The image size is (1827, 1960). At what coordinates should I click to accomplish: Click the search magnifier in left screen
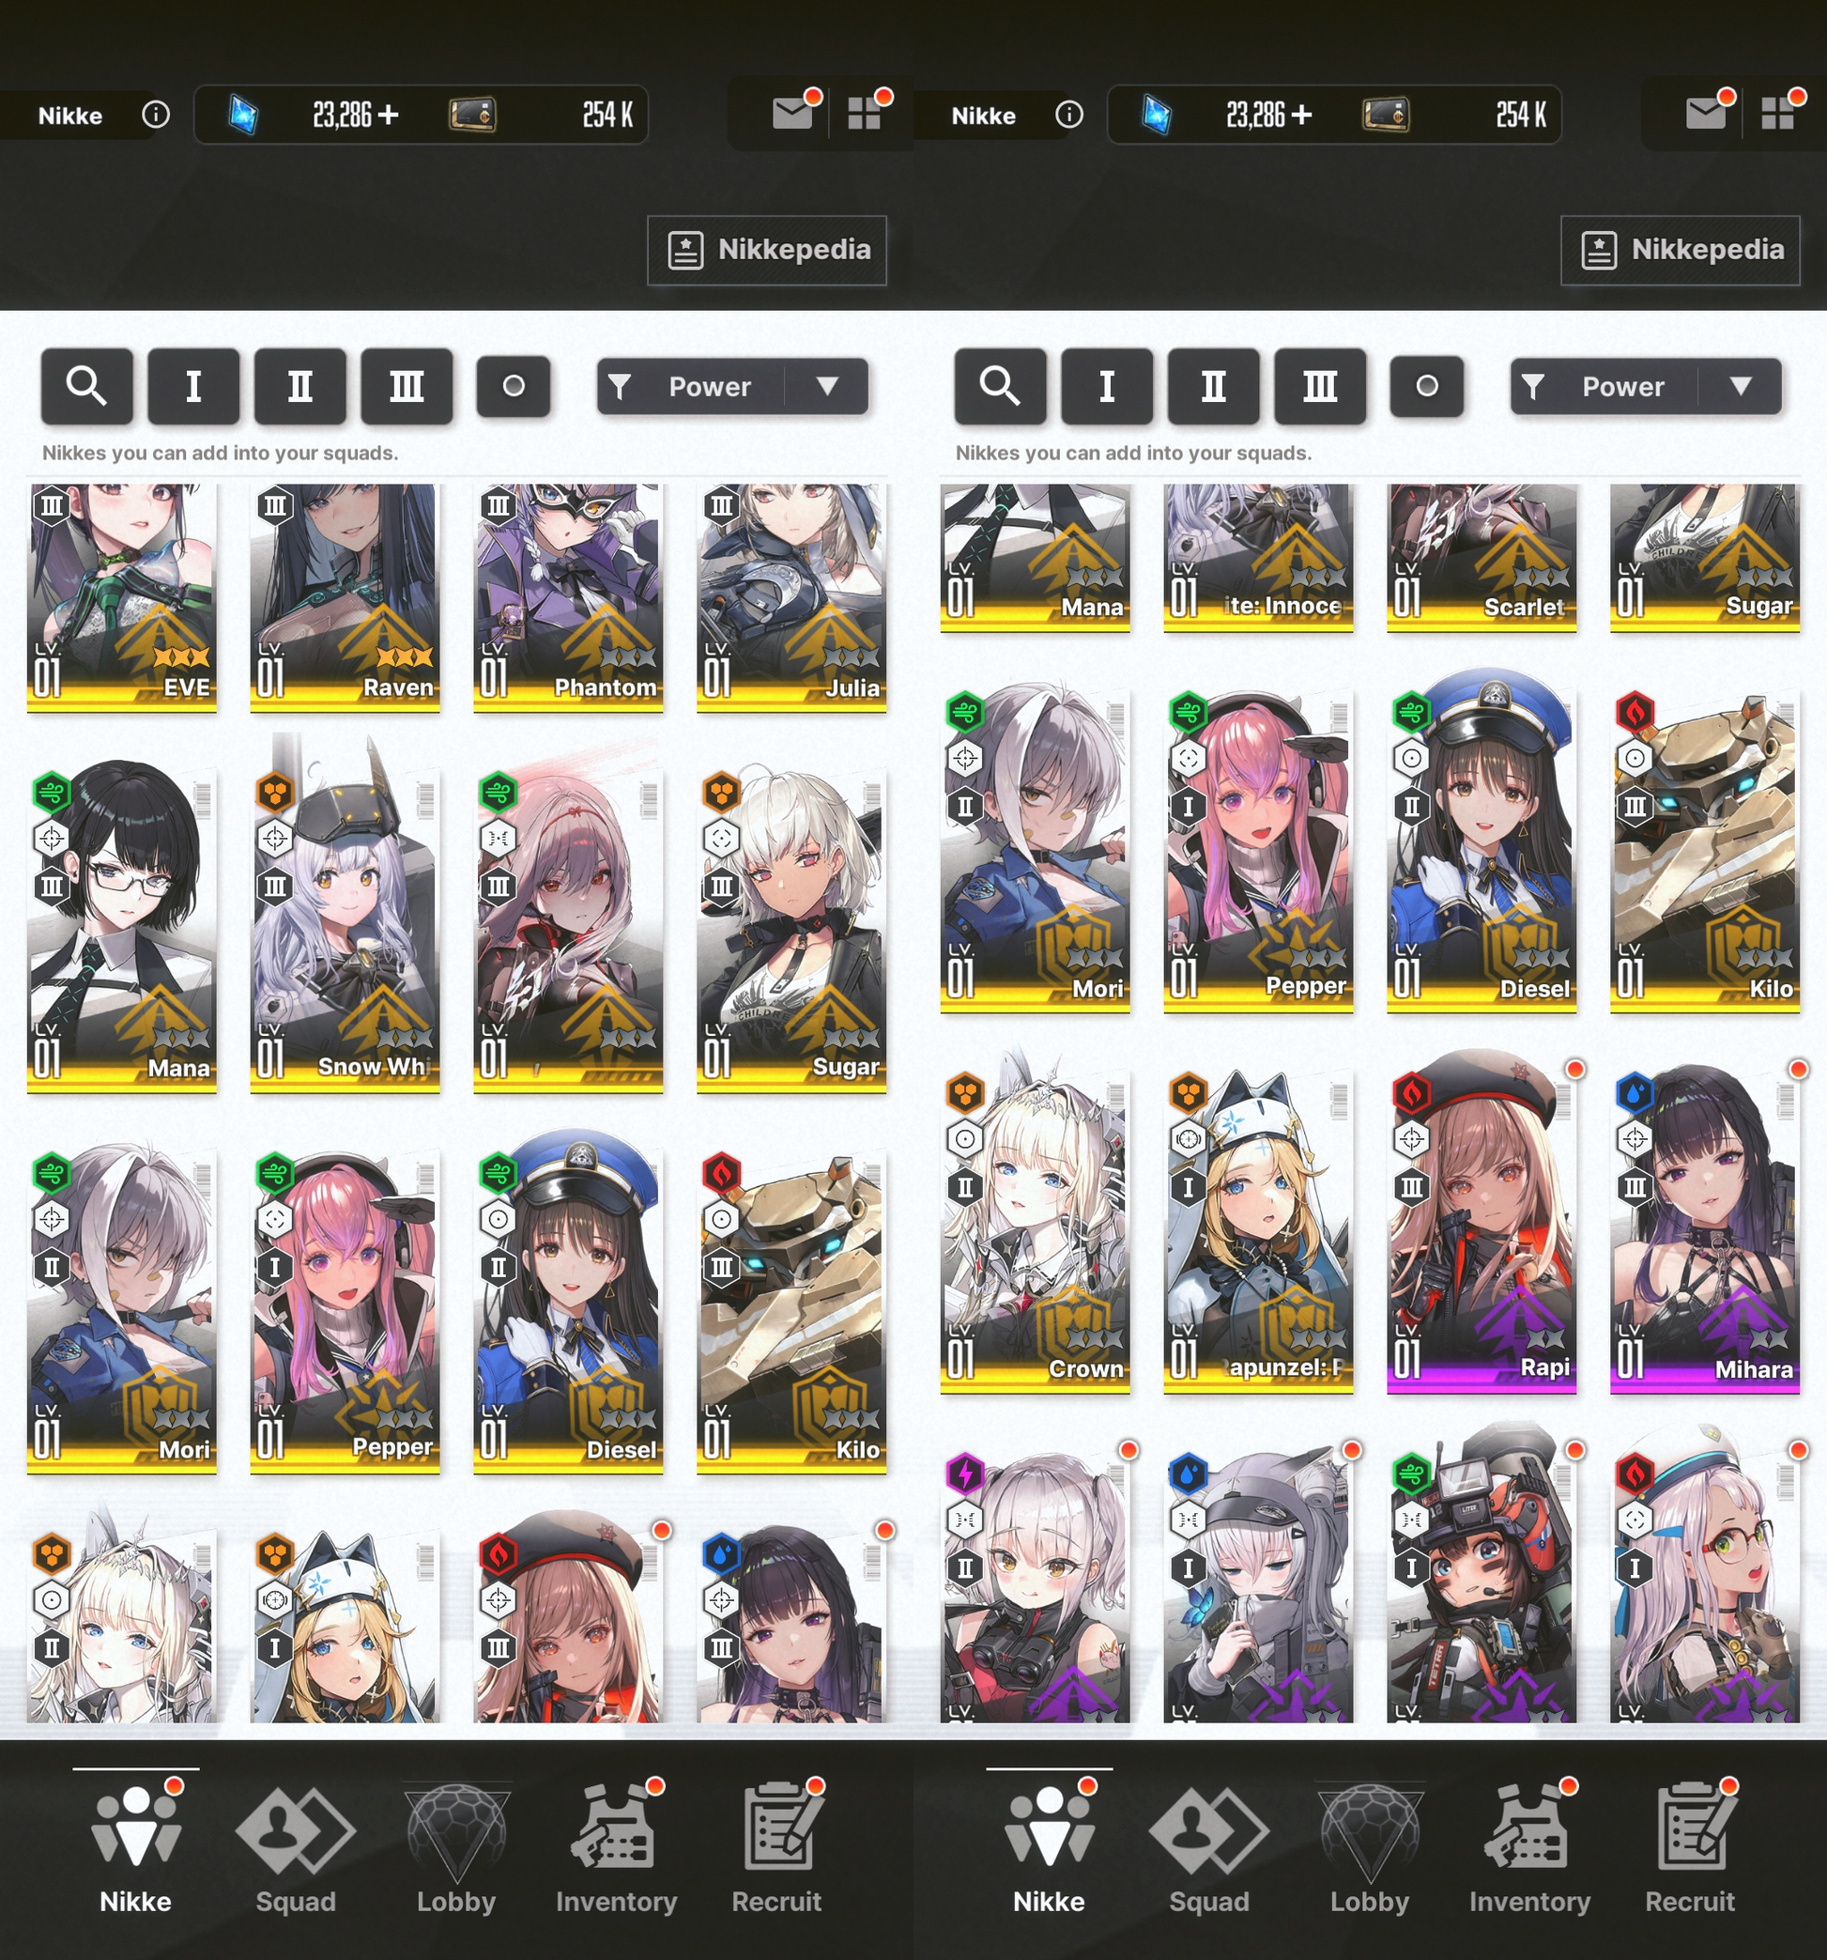pos(86,385)
